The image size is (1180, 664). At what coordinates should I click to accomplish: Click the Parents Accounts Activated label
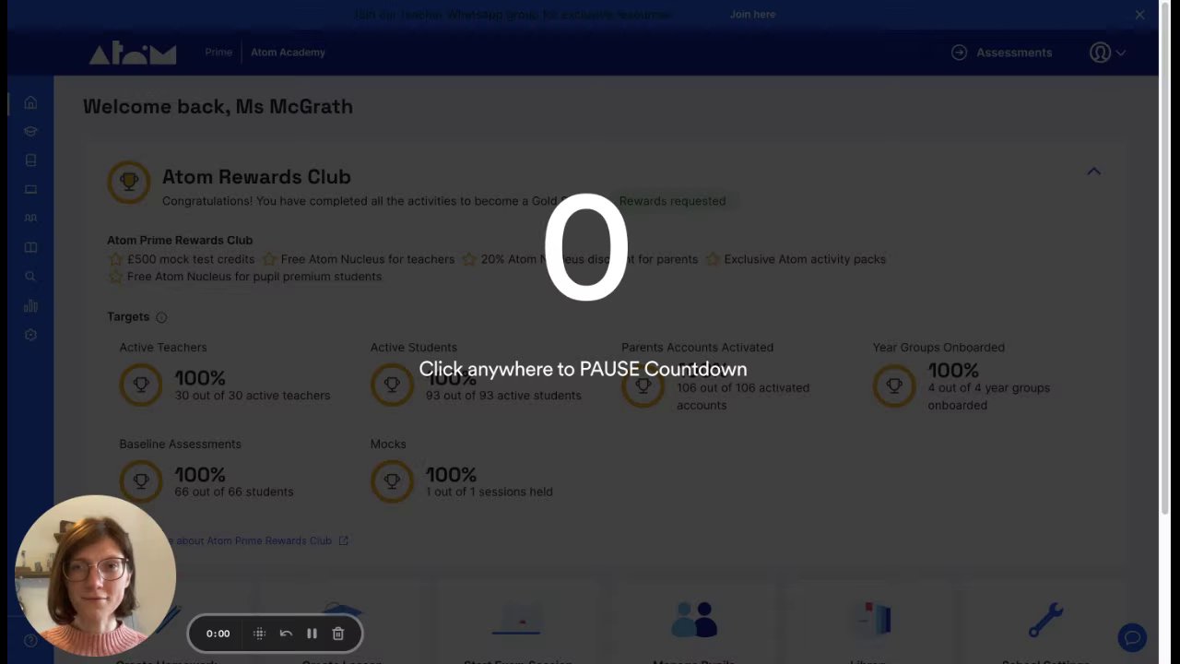click(x=697, y=348)
